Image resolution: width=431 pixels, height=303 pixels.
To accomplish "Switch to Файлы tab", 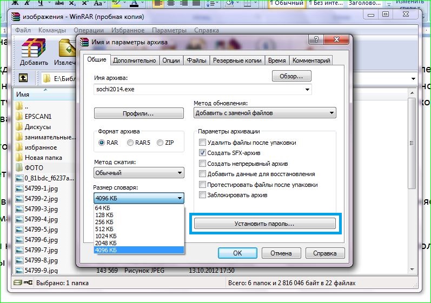I will (x=196, y=60).
